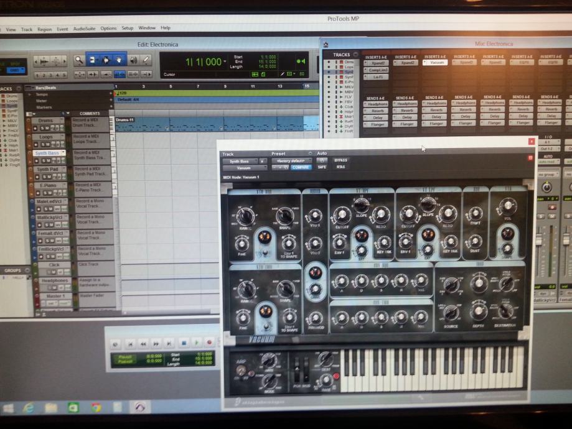Open the Window menu

coord(147,28)
